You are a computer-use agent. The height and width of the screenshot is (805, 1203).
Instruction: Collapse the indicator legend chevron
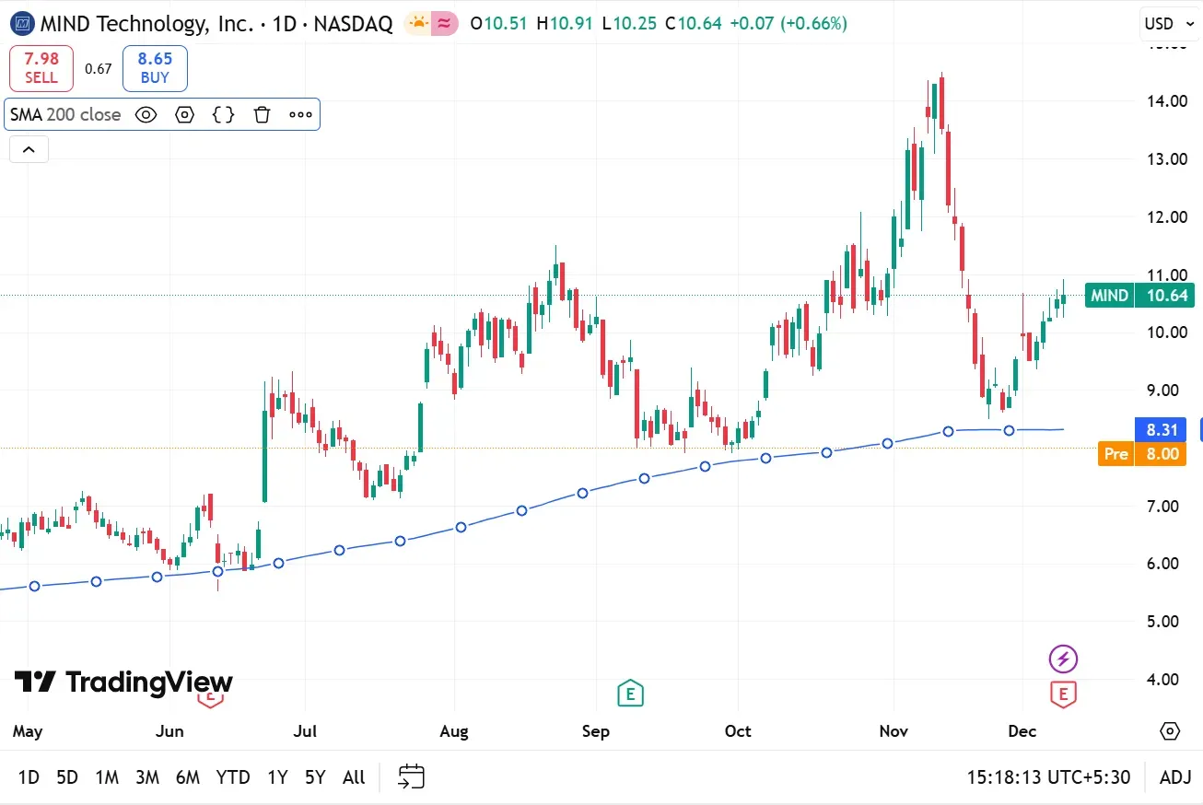tap(29, 149)
